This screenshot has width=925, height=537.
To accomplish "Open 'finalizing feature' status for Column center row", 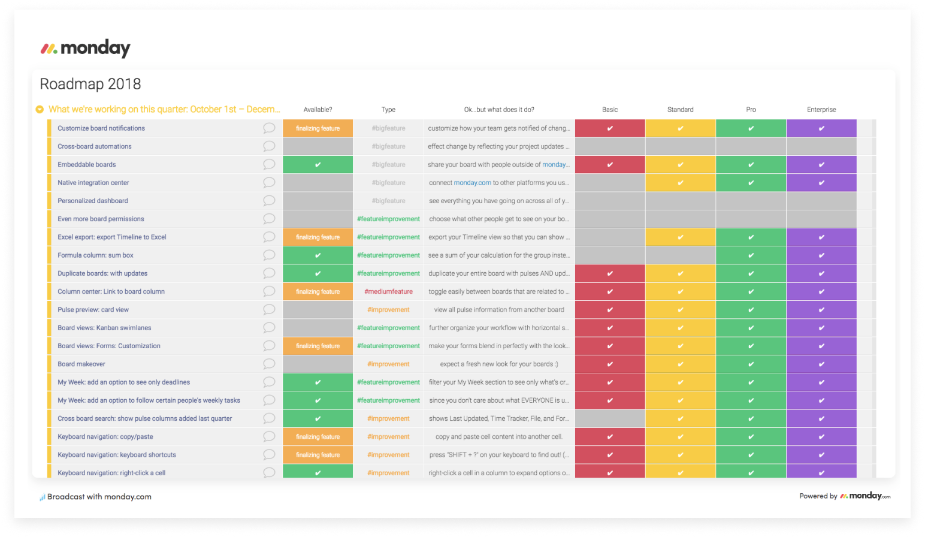I will point(318,291).
